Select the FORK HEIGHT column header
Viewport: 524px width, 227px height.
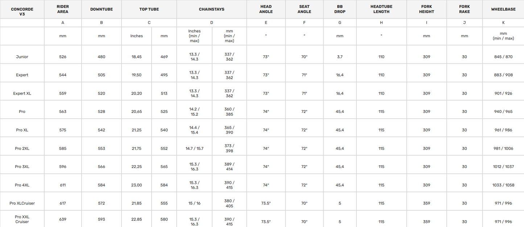(x=426, y=9)
